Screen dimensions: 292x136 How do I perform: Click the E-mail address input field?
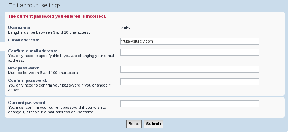point(190,41)
